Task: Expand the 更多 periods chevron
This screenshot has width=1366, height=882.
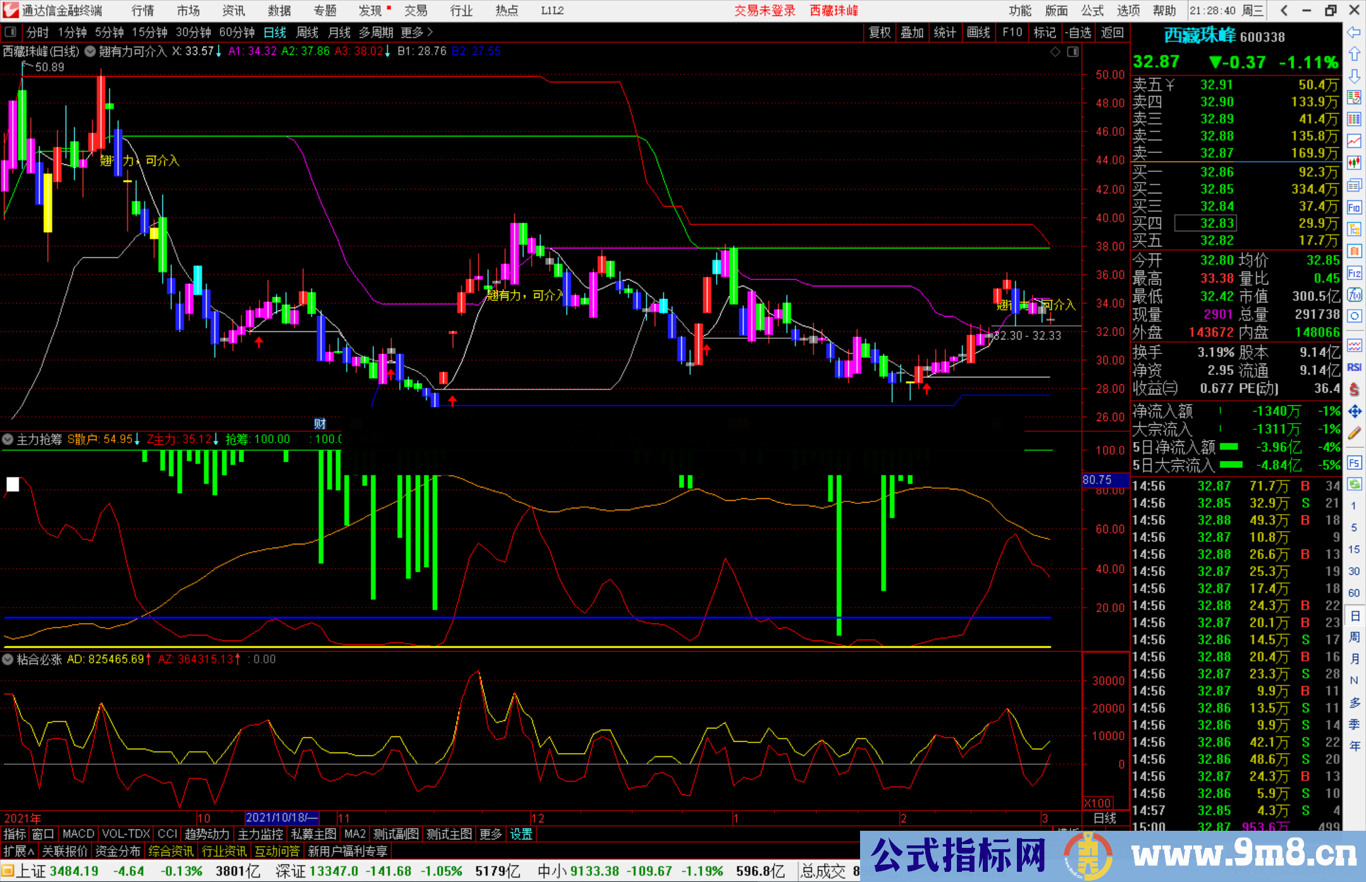Action: pos(431,32)
